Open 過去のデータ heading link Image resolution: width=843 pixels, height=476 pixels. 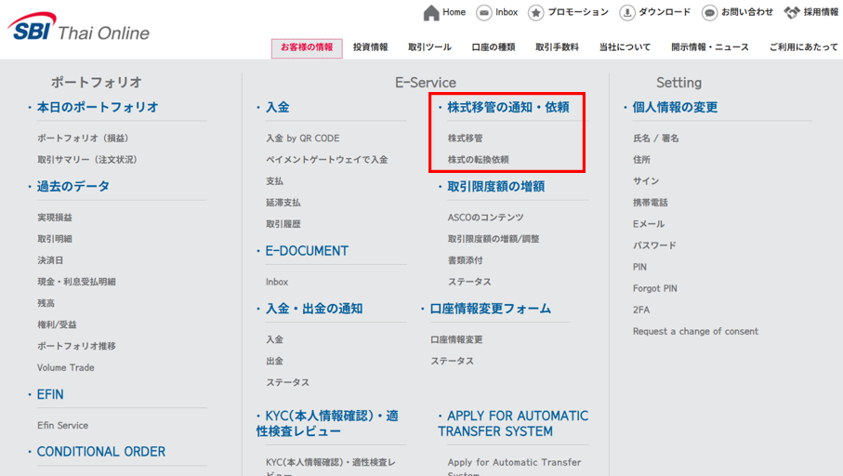tap(73, 186)
